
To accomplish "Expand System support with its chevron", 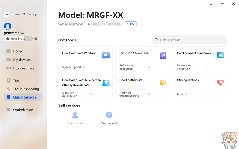I will click(x=84, y=67).
